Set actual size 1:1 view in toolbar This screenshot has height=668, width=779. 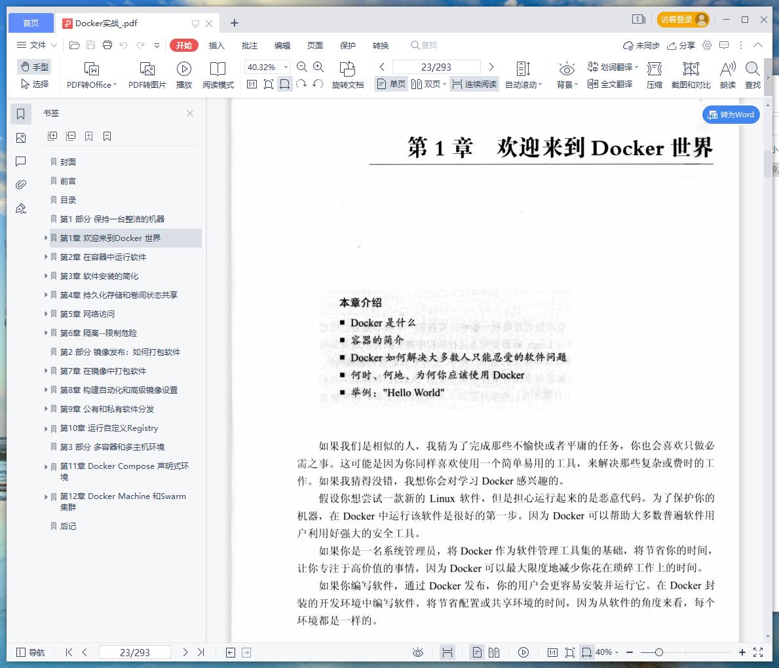252,84
